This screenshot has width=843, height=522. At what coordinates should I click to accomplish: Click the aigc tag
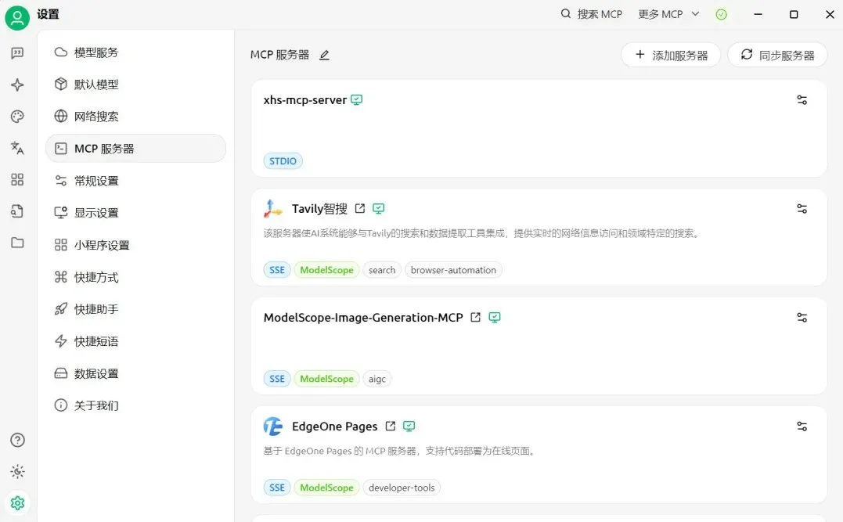click(376, 379)
